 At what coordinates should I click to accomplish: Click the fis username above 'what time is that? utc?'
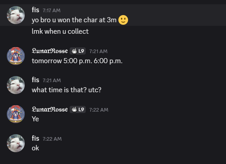36,80
